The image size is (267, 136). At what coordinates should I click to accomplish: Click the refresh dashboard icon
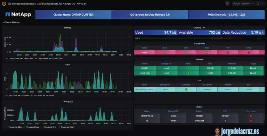click(x=258, y=3)
